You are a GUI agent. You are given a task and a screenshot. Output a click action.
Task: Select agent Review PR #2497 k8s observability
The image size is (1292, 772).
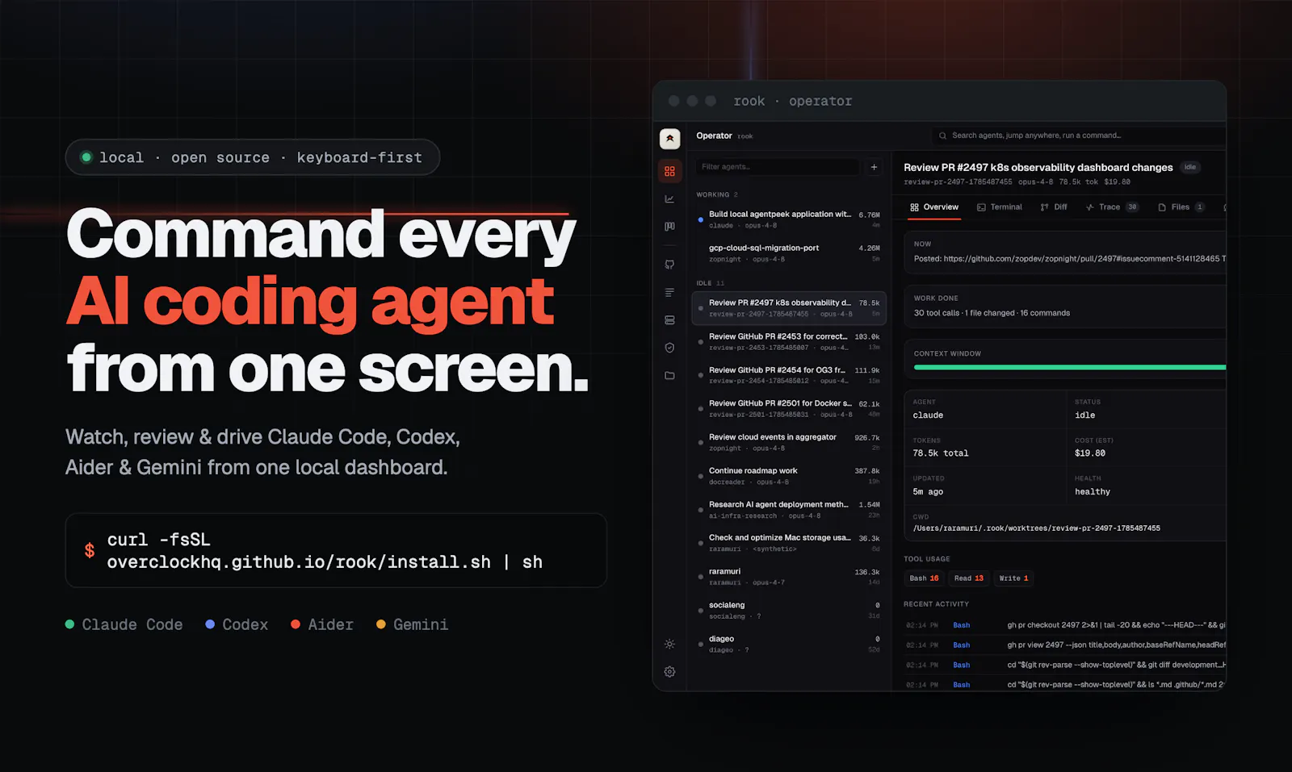pos(789,308)
